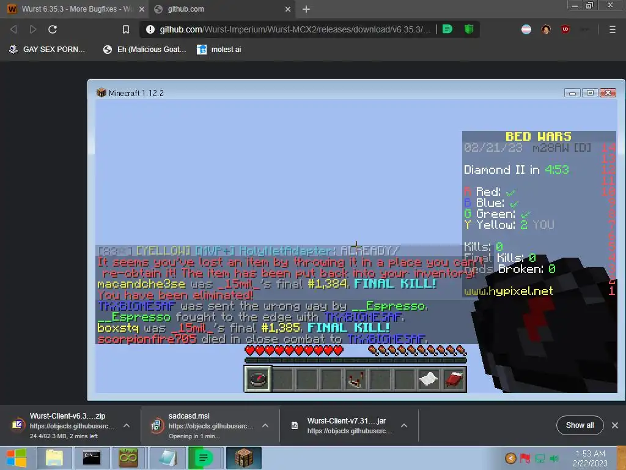
Task: Click the player health hearts bar
Action: coord(294,351)
